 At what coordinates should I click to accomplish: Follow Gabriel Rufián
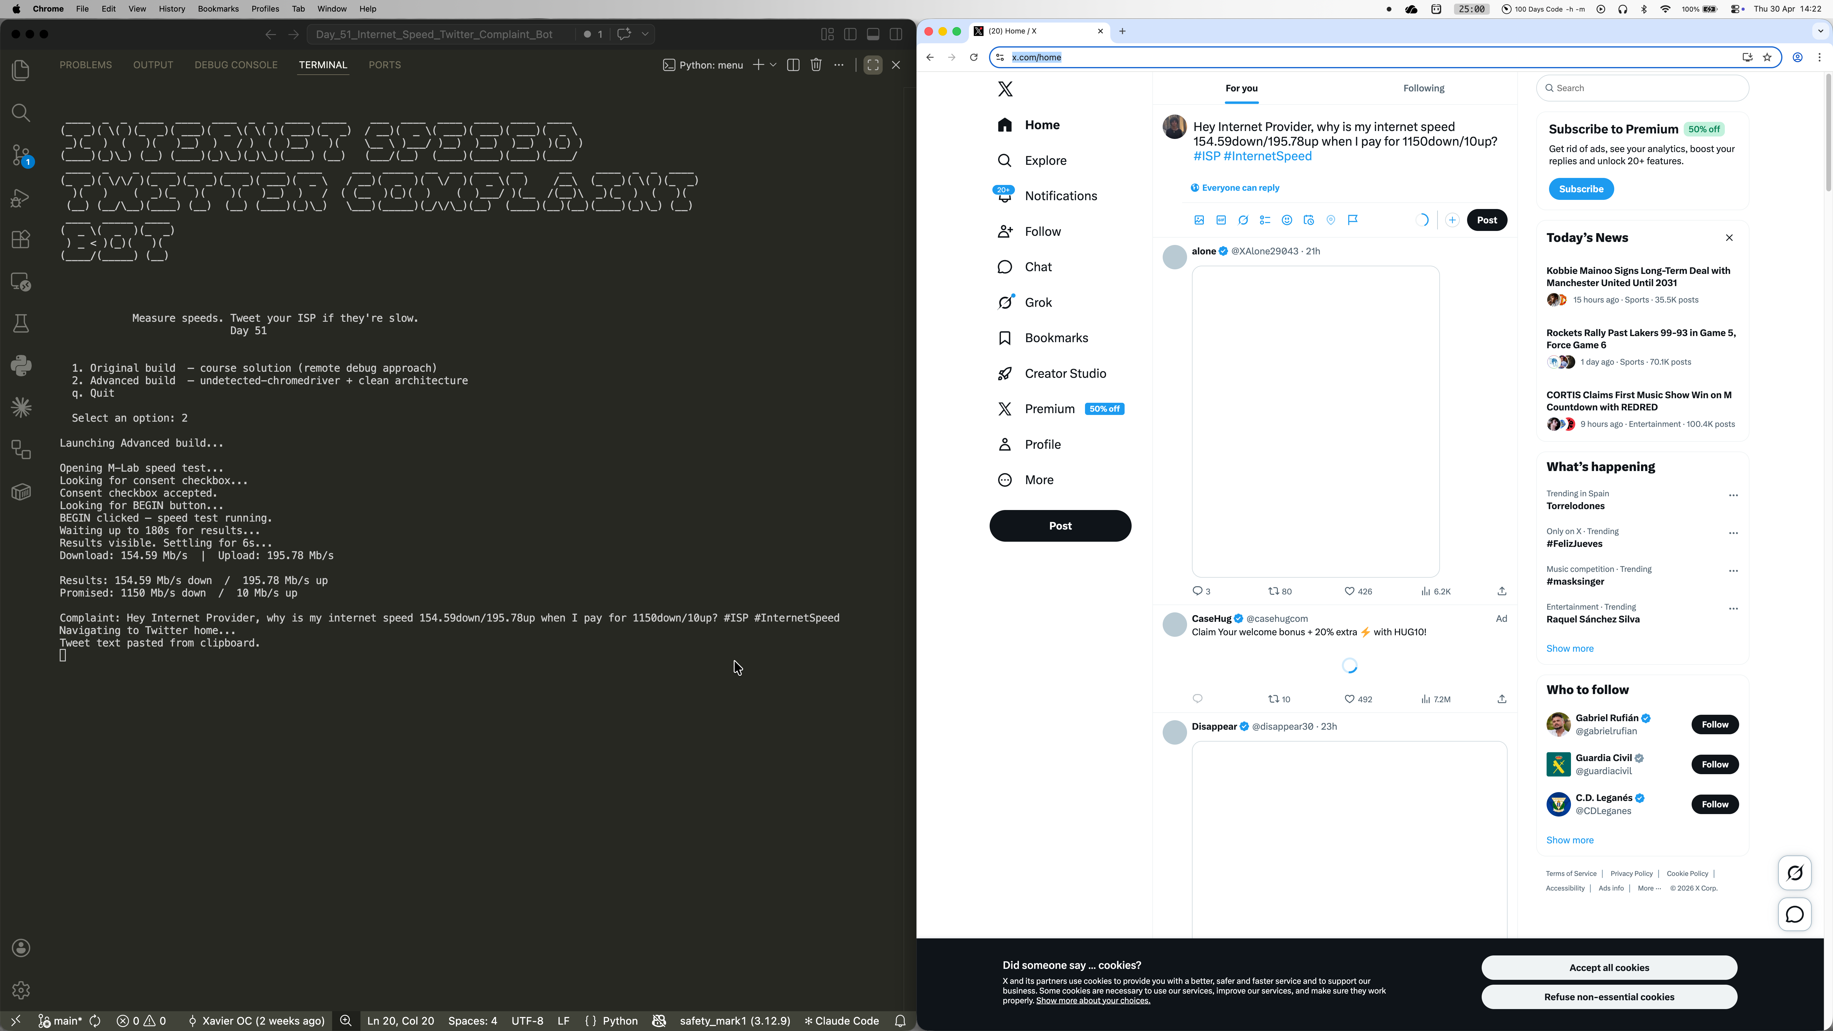[1715, 724]
